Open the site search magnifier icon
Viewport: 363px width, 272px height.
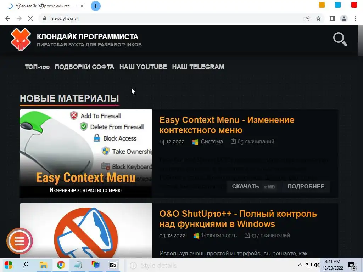340,39
